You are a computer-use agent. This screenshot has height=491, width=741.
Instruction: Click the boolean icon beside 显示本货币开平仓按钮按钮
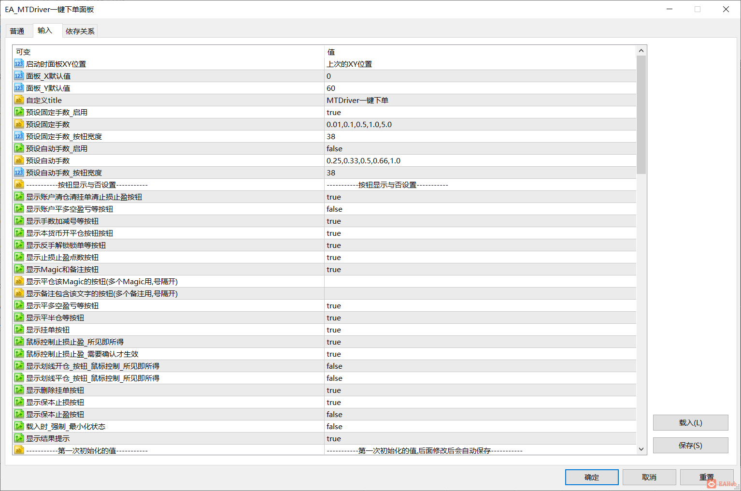(19, 233)
